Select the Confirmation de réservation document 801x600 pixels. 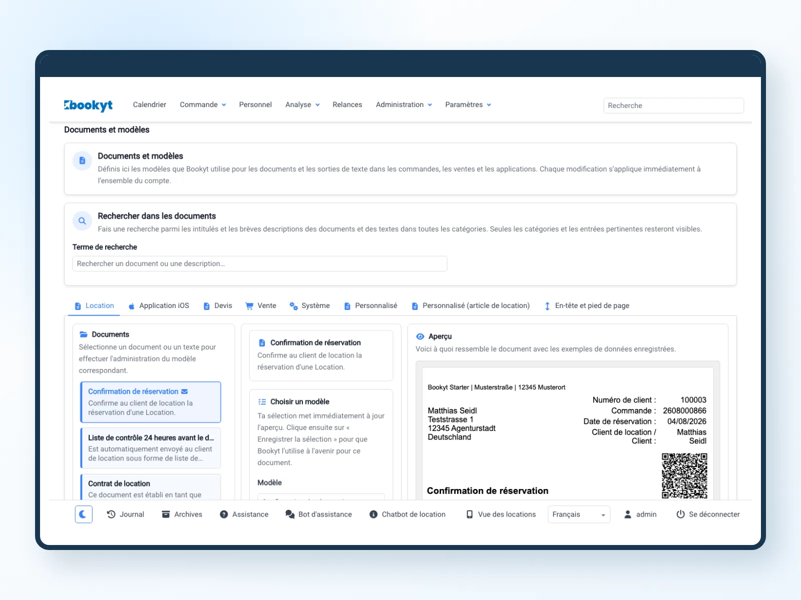tap(151, 402)
